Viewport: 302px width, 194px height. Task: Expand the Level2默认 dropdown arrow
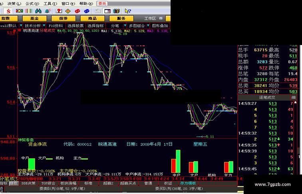[x=21, y=25]
